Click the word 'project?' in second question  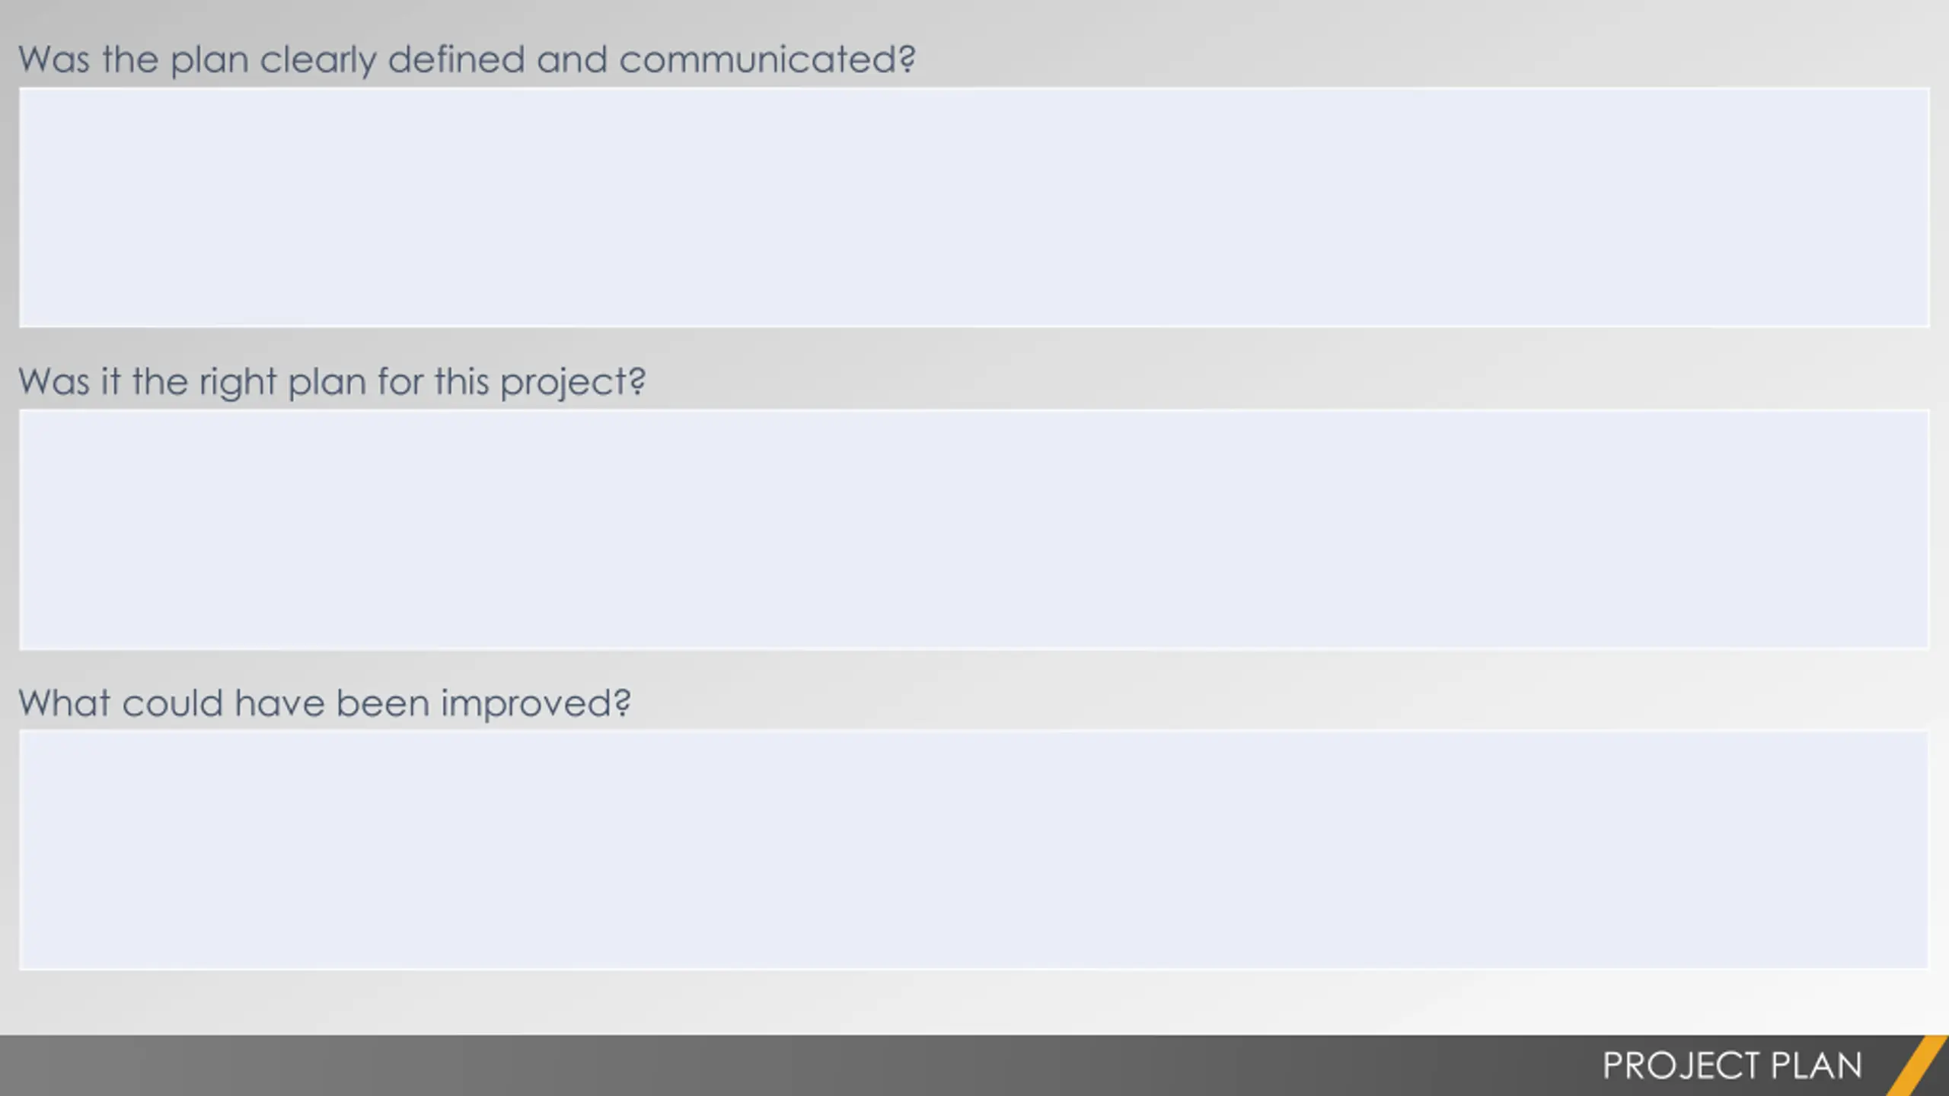pos(573,383)
